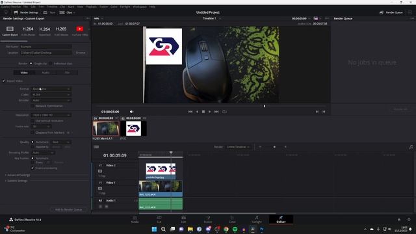Enable Network Optimization
This screenshot has height=234, width=416.
coord(32,106)
